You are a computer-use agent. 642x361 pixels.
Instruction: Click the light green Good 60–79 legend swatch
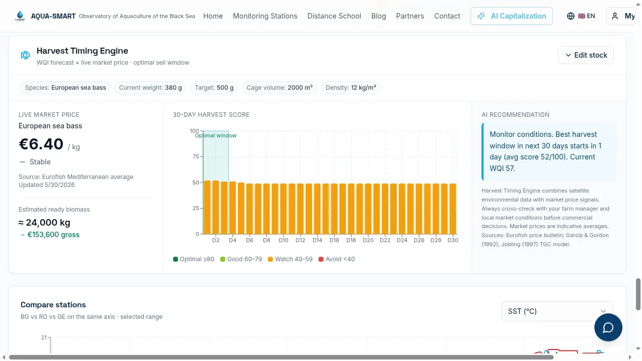223,259
